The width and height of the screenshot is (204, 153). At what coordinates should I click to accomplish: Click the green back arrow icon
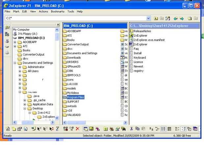pos(176,19)
